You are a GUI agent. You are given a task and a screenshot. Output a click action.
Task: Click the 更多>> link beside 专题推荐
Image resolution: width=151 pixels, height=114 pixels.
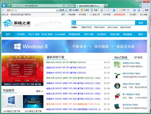click(x=40, y=91)
